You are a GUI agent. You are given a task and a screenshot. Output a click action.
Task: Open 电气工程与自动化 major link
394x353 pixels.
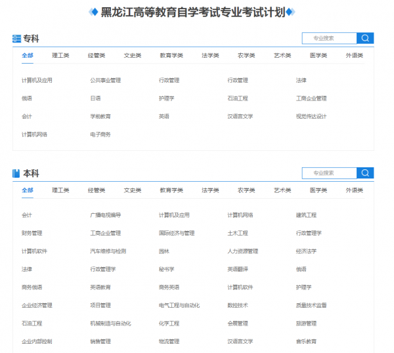coord(179,306)
